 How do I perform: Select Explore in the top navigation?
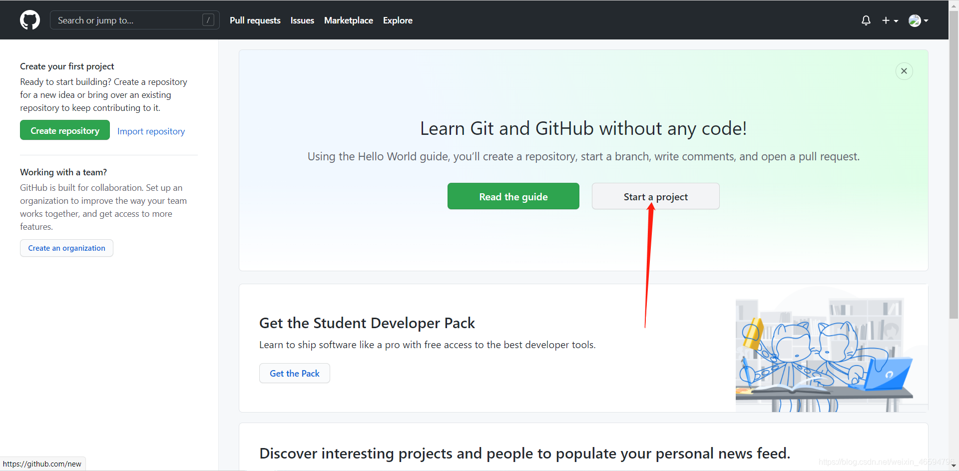click(398, 20)
